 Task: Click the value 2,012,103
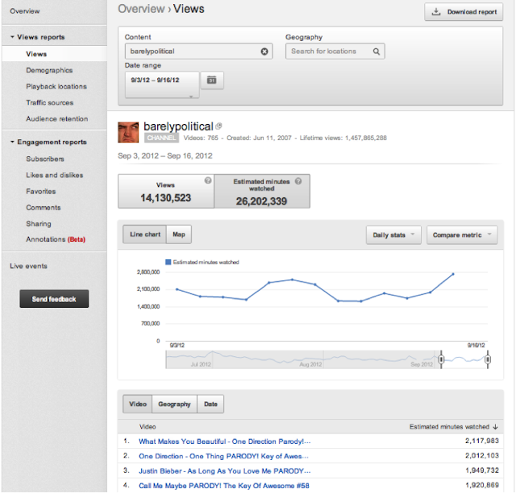pyautogui.click(x=482, y=456)
